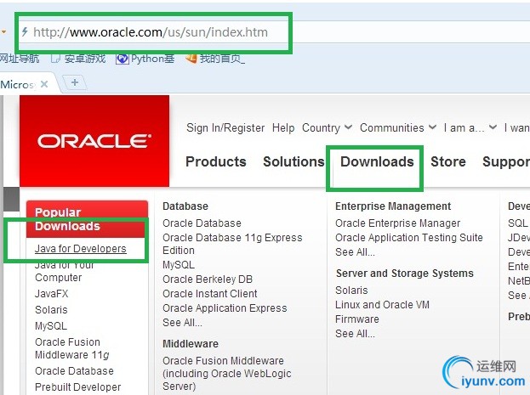Click See All under Enterprise Management

pyautogui.click(x=355, y=252)
